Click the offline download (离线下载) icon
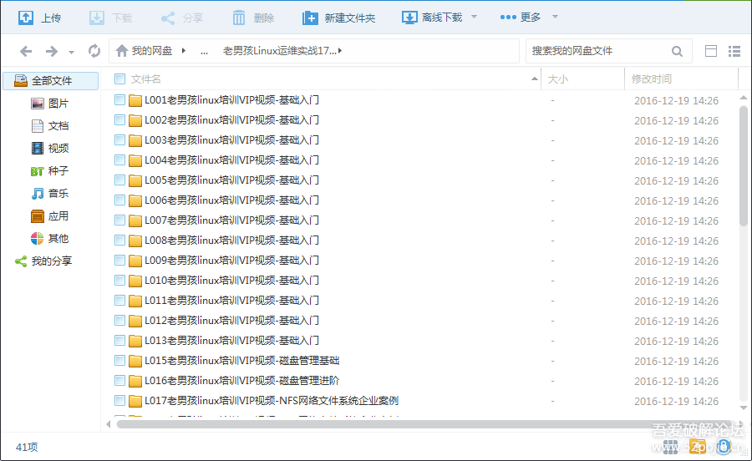752x461 pixels. [409, 18]
